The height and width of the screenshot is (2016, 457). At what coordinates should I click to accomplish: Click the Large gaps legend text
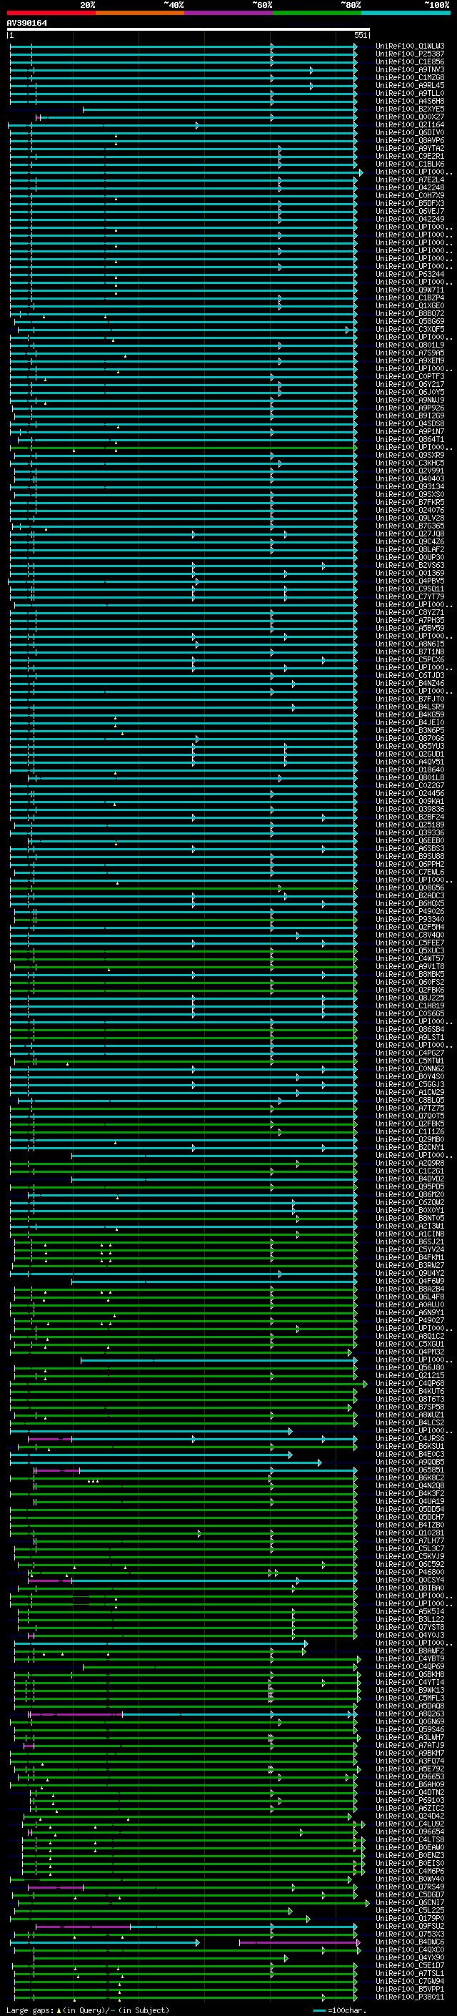[x=89, y=2010]
